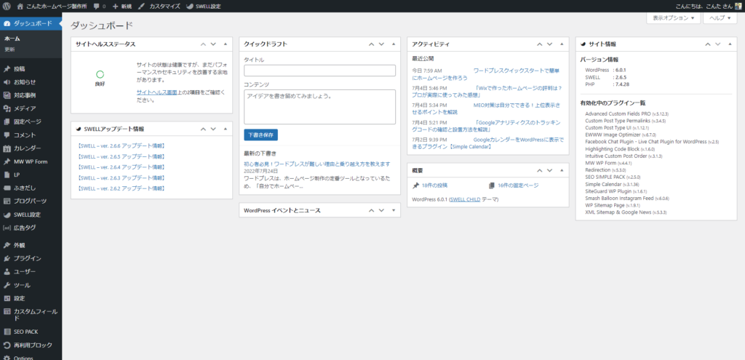The height and width of the screenshot is (360, 745).
Task: Collapse the クイックドラフト panel
Action: pos(394,44)
